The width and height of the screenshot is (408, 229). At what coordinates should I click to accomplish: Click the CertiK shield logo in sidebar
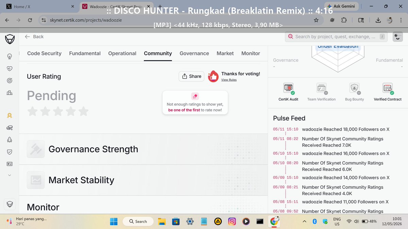tap(10, 39)
